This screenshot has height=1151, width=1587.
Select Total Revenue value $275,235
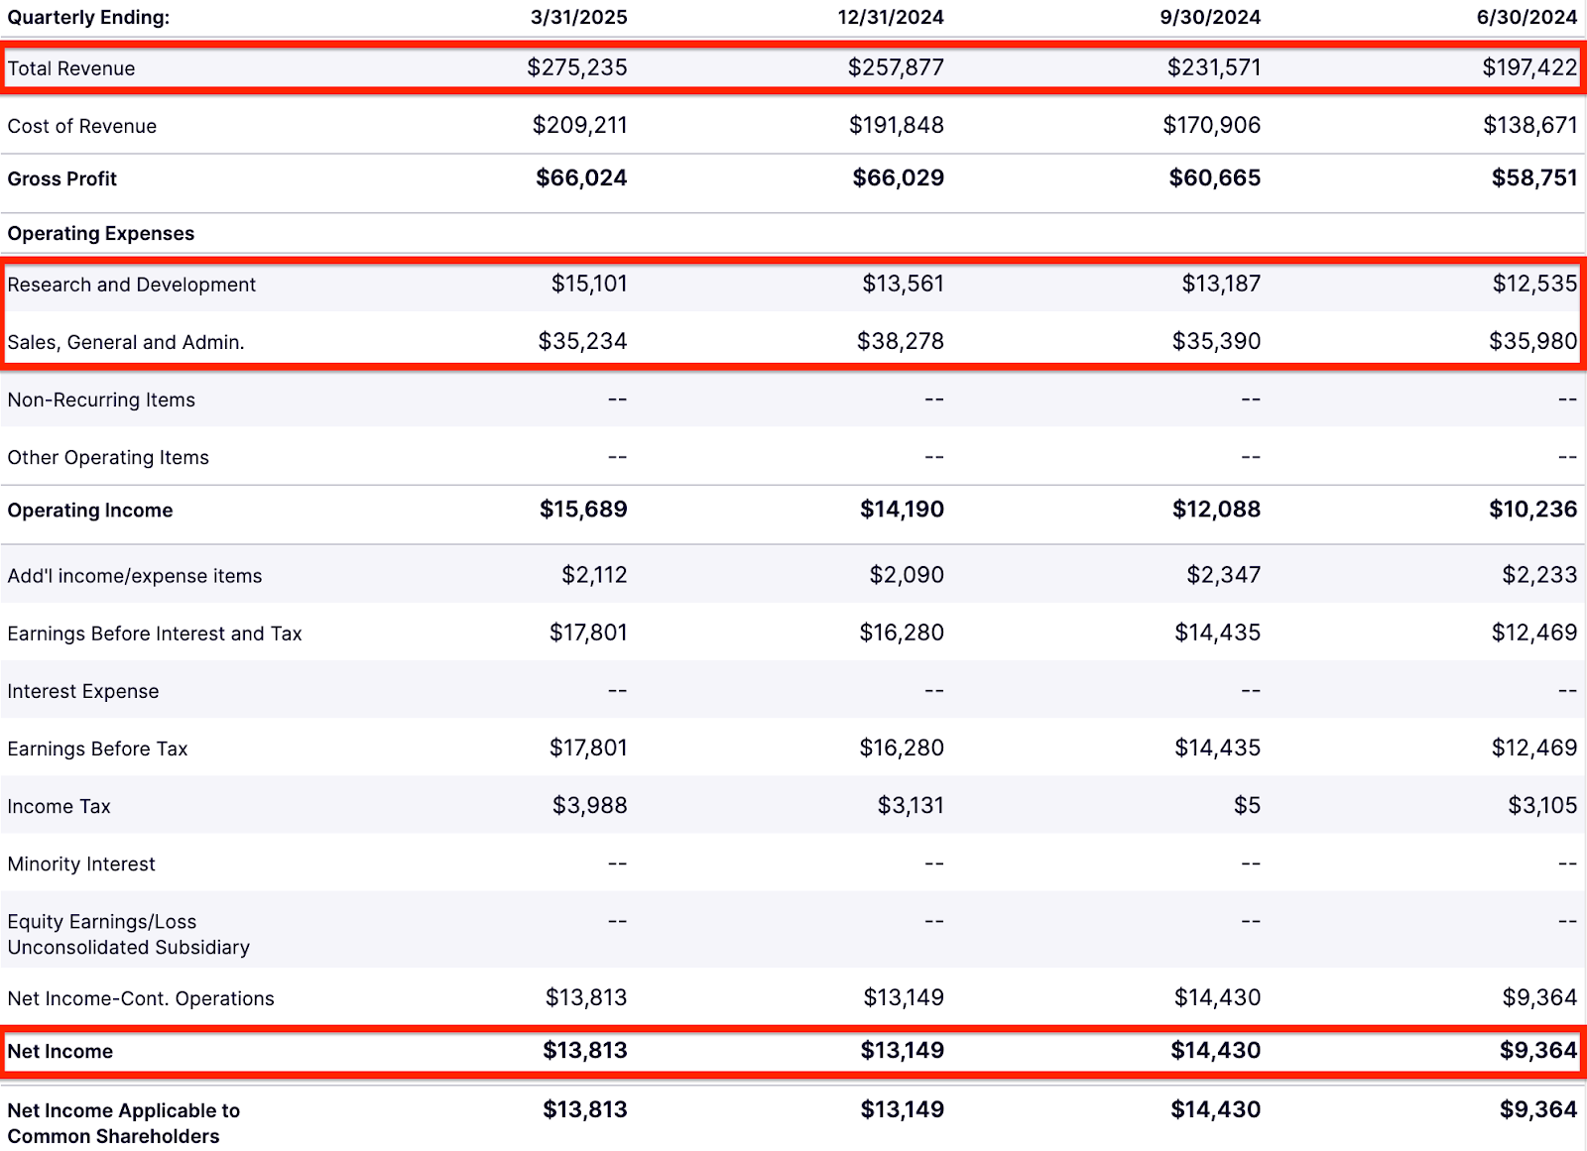pyautogui.click(x=577, y=67)
